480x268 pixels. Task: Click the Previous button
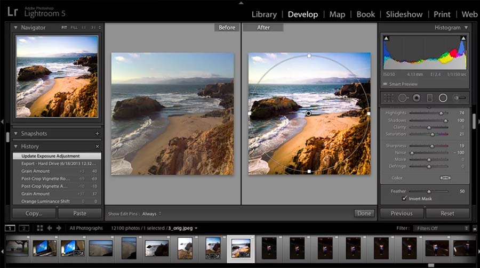tap(402, 214)
